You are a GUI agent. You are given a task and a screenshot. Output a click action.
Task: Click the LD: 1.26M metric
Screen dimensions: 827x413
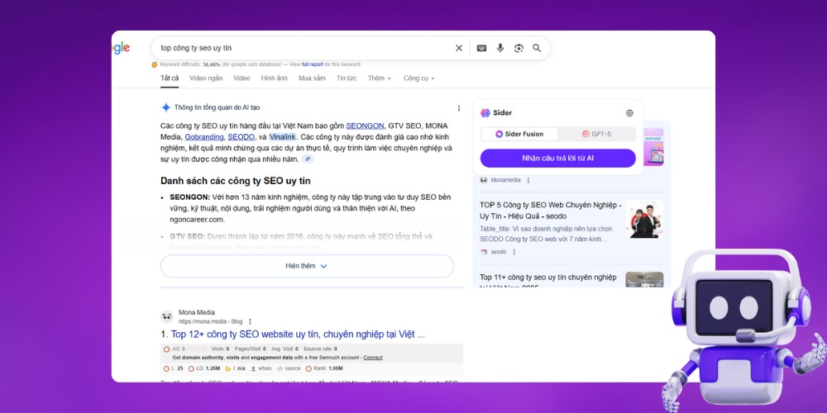(204, 368)
